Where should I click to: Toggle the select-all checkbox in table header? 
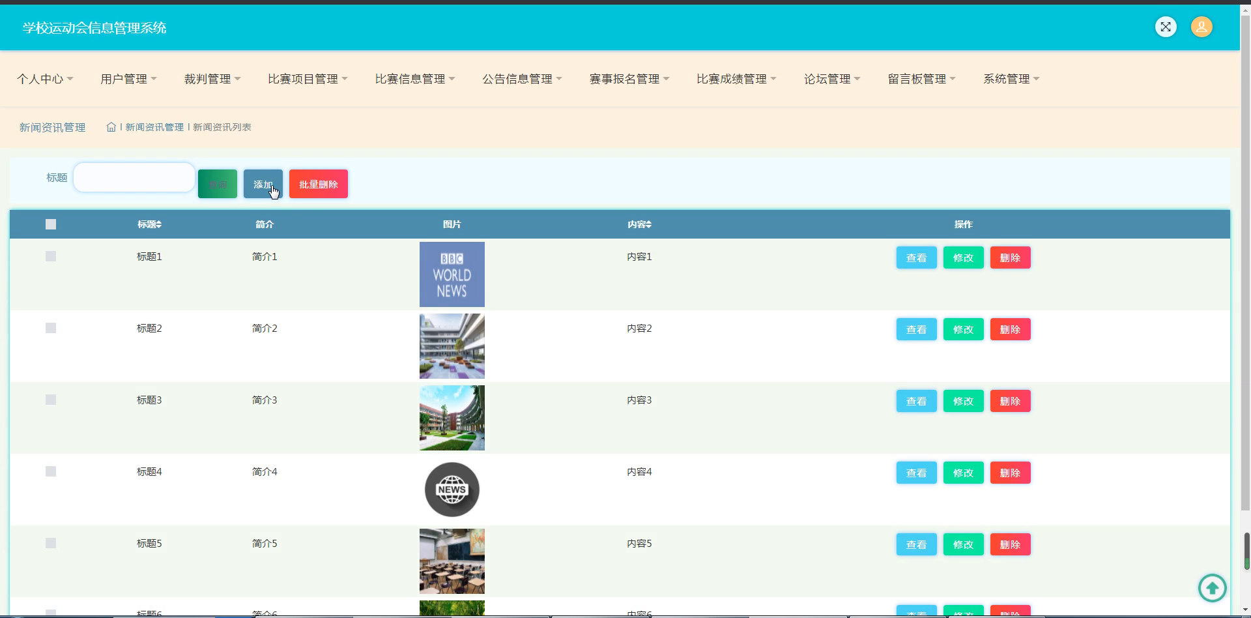coord(51,224)
